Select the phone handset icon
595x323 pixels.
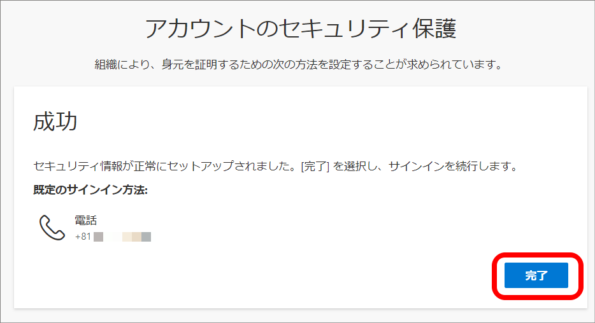[x=52, y=228]
